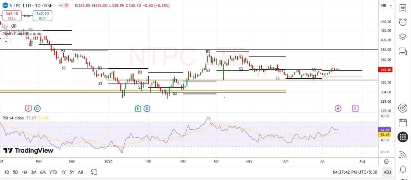Toggle the ADJ adjustment button
Viewport: 411px width, 180px height.
tap(387, 172)
